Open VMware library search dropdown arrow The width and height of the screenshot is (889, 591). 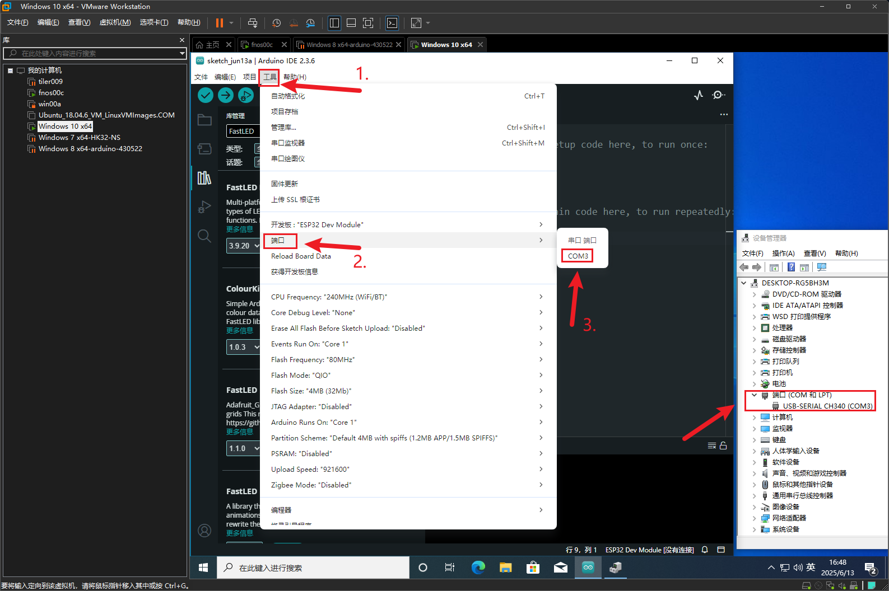[182, 53]
